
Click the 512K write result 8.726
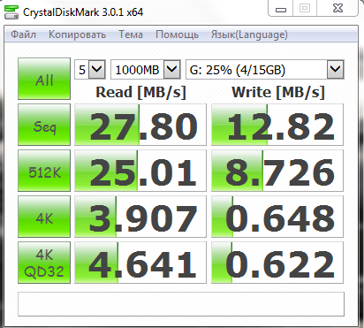(x=277, y=171)
